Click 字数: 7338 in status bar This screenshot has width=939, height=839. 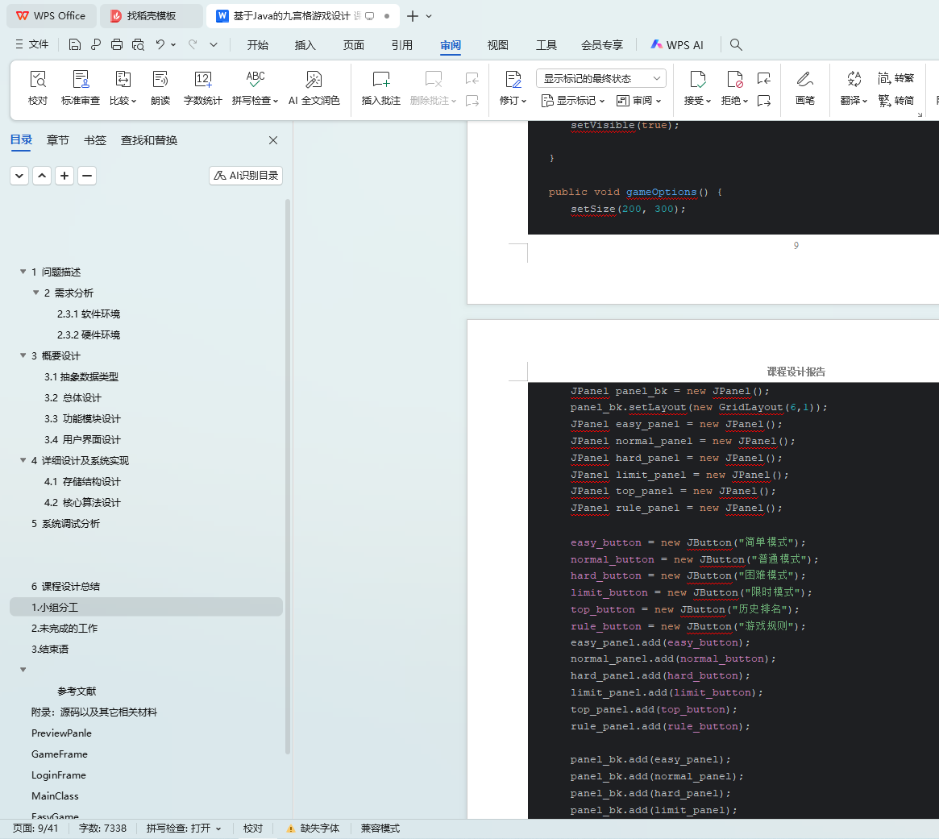[x=102, y=829]
